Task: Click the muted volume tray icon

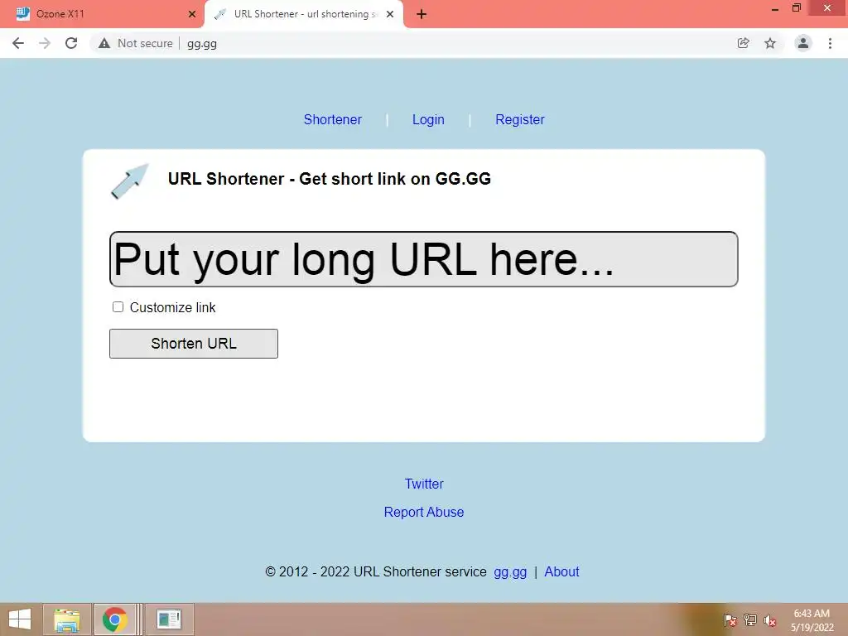Action: pyautogui.click(x=770, y=620)
